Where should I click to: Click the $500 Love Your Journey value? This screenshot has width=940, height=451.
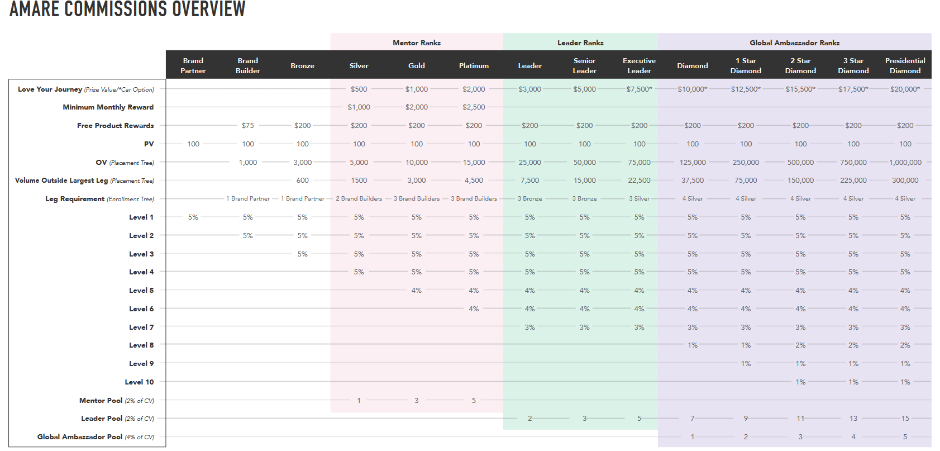359,89
